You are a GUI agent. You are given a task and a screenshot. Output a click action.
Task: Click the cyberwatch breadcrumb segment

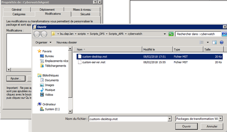click(x=135, y=34)
